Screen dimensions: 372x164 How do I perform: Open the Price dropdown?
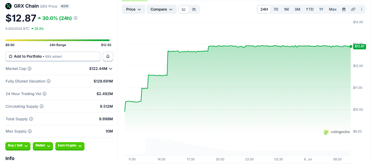click(133, 9)
